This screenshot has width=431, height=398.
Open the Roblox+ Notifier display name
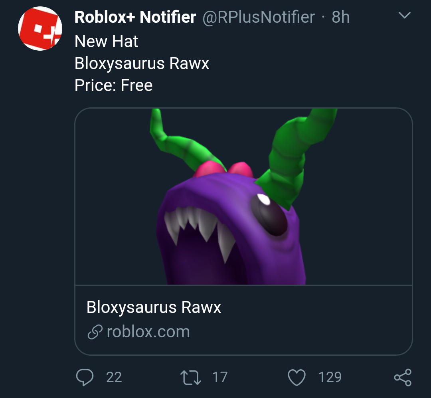135,17
